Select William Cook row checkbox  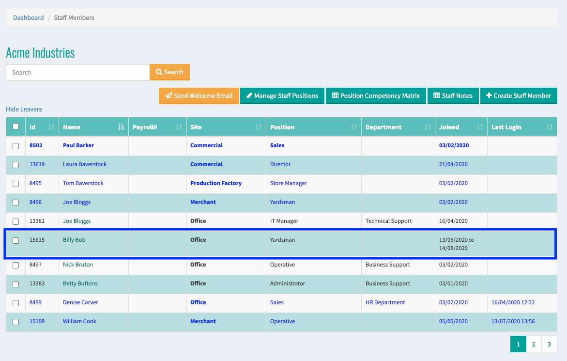click(x=15, y=322)
